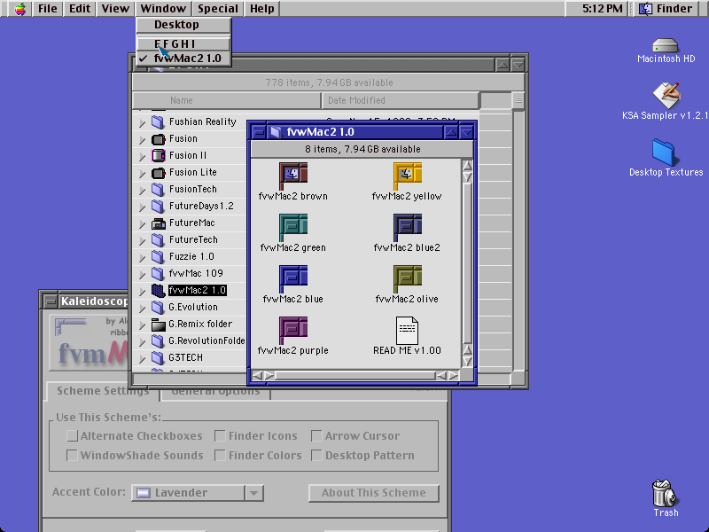Select the G3TECH folder icon

point(158,358)
